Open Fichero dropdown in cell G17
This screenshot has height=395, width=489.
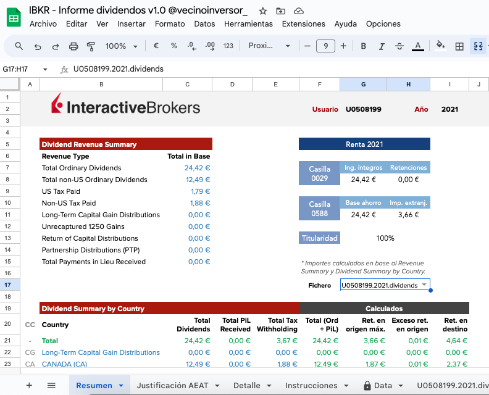(x=424, y=285)
